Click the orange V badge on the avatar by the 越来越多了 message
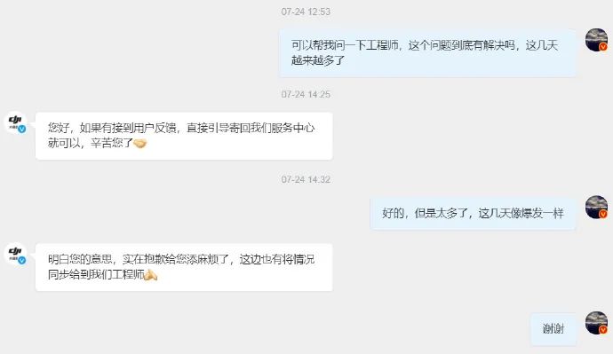The height and width of the screenshot is (354, 613). click(x=603, y=47)
